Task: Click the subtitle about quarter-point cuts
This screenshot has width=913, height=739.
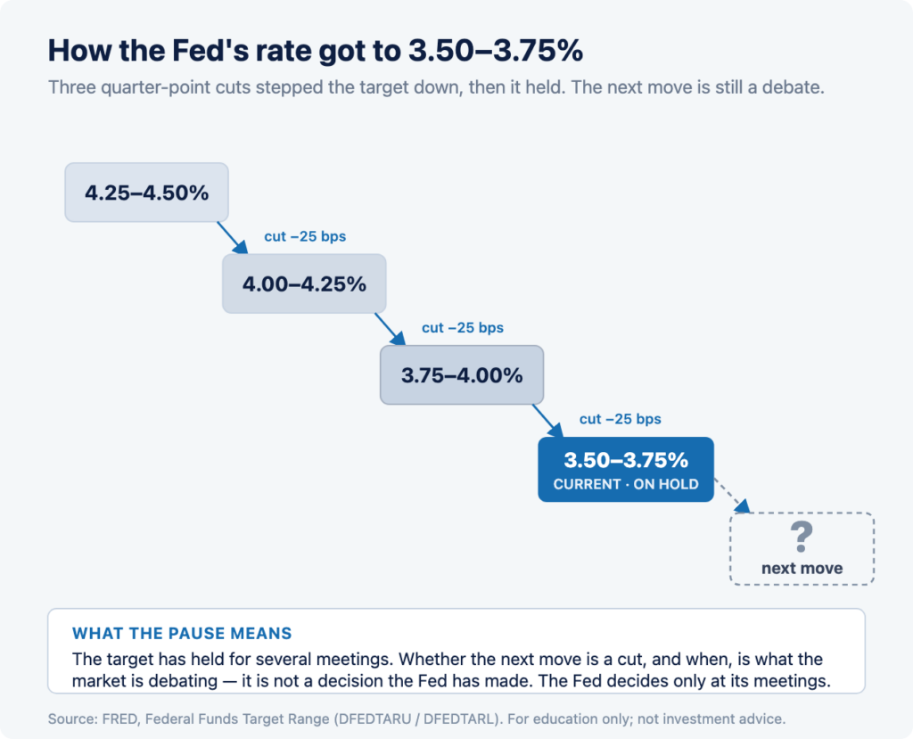Action: coord(436,87)
